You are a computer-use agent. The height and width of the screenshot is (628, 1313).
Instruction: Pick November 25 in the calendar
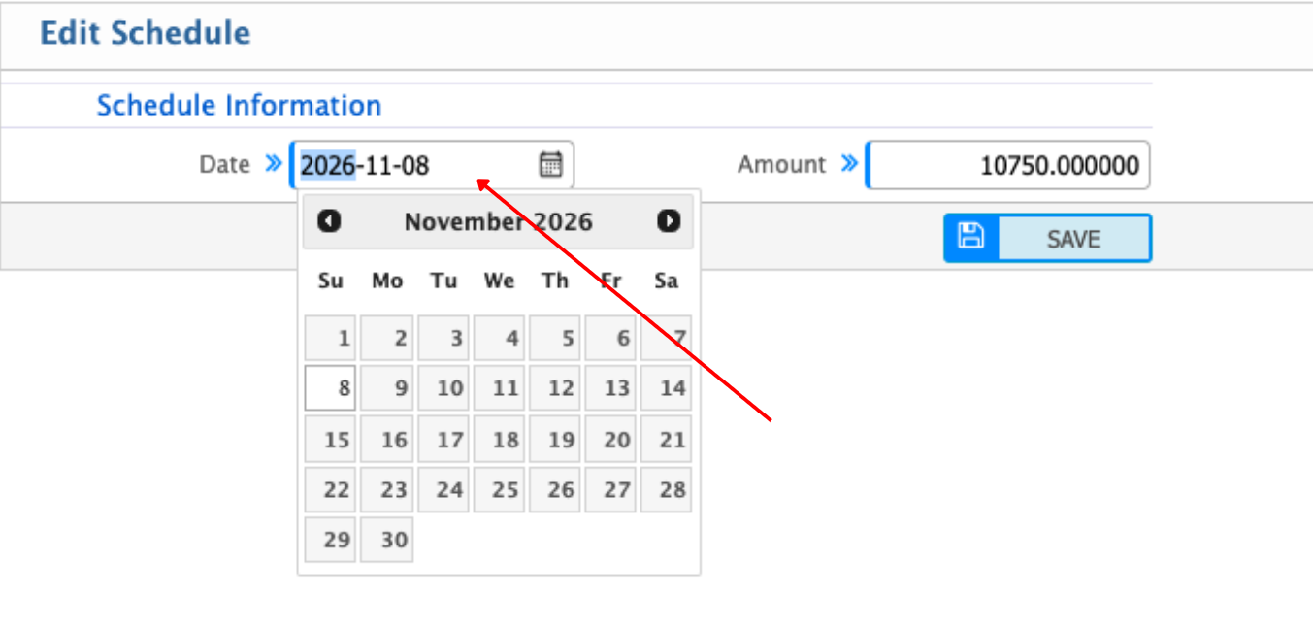(499, 489)
